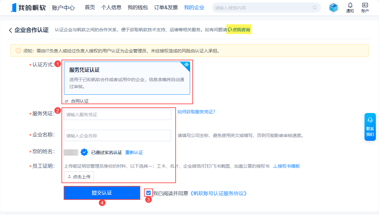This screenshot has height=215, width=379.
Task: Open 我的钱包 tab
Action: coord(138,8)
